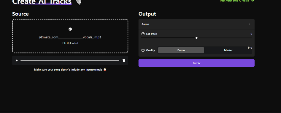This screenshot has width=281, height=113.
Task: Click the audio playback progress bar
Action: click(70, 61)
